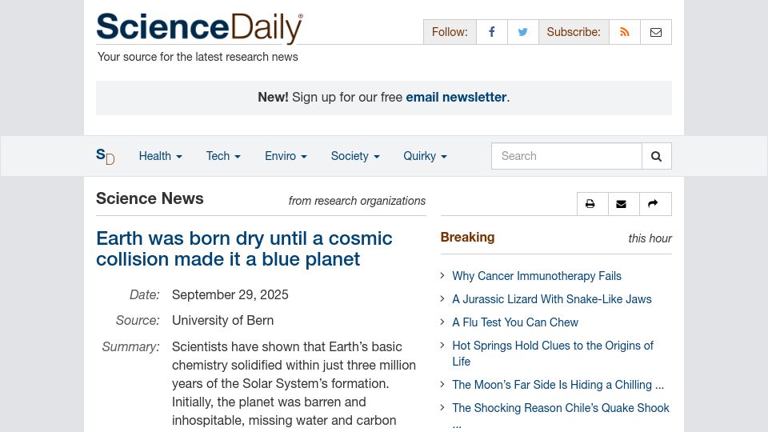Open the Enviro dropdown menu
The width and height of the screenshot is (768, 432).
[286, 156]
